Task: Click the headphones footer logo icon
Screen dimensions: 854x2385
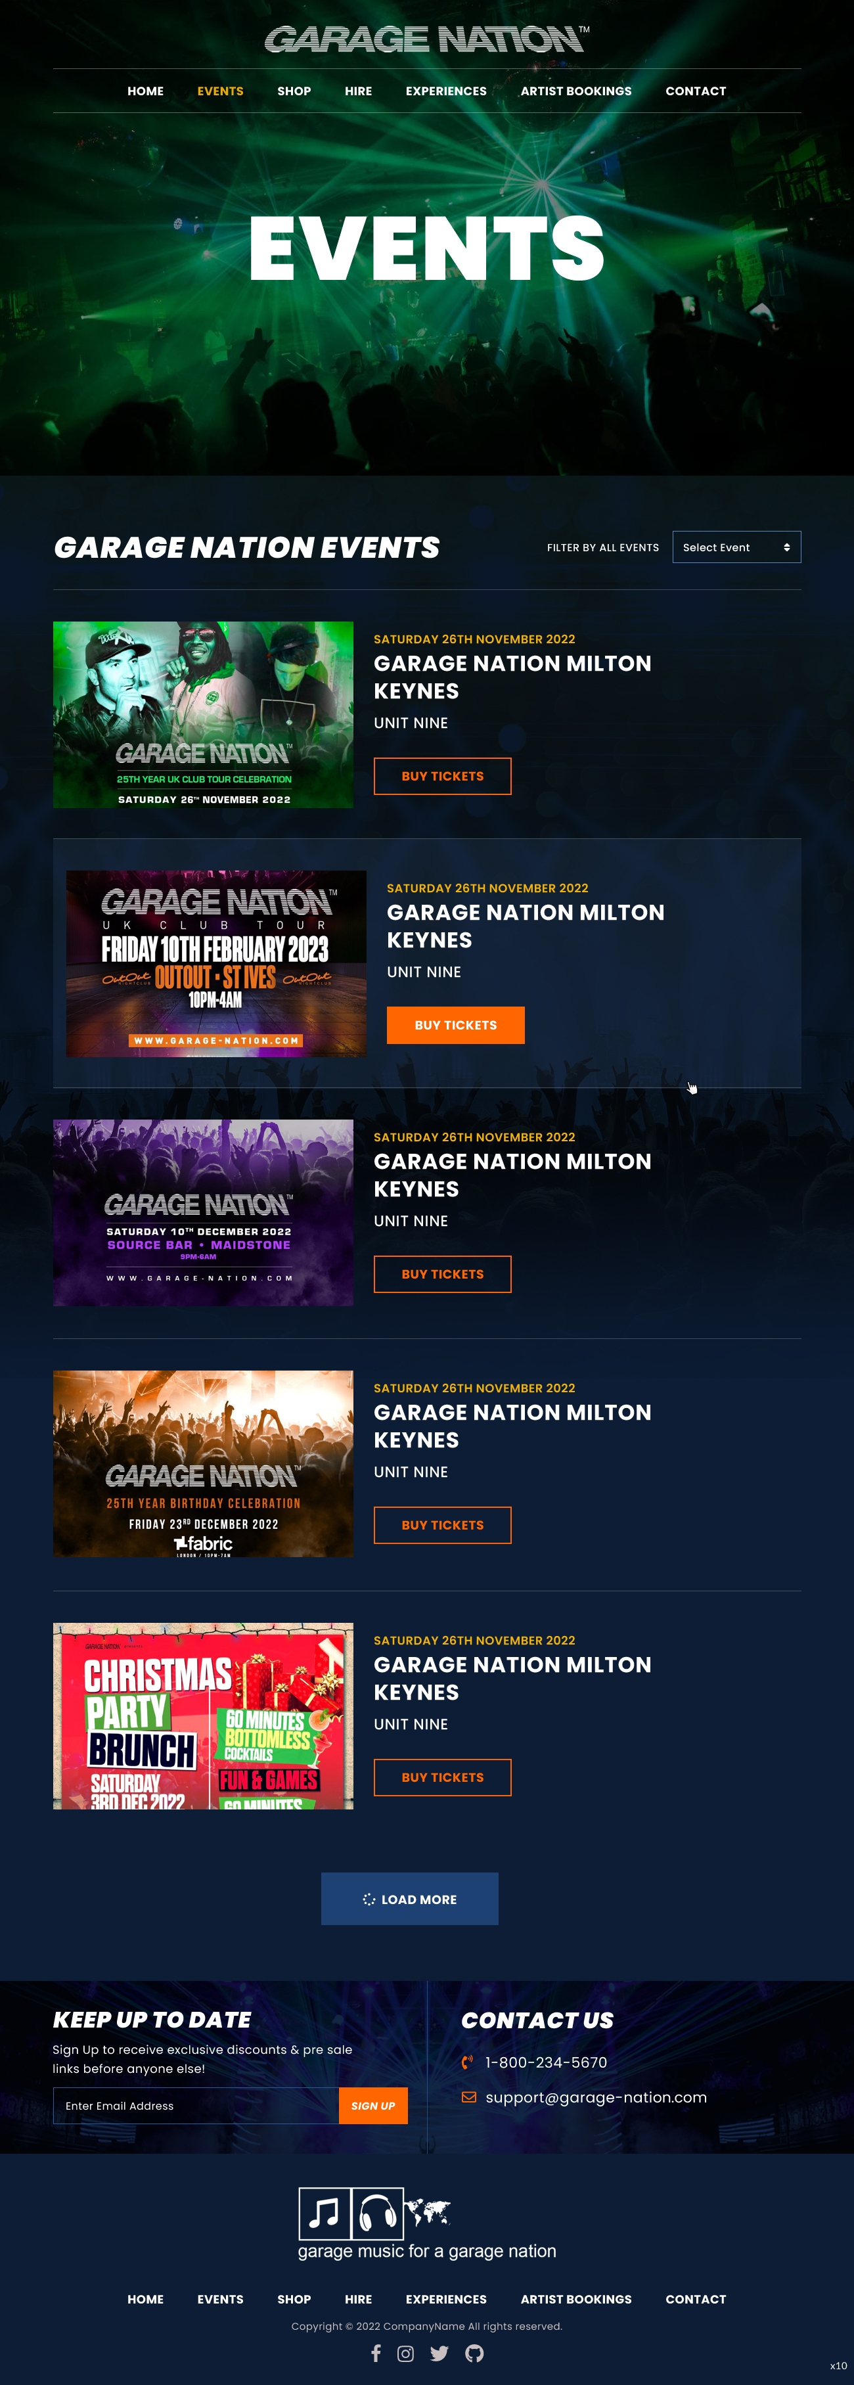Action: (378, 2213)
